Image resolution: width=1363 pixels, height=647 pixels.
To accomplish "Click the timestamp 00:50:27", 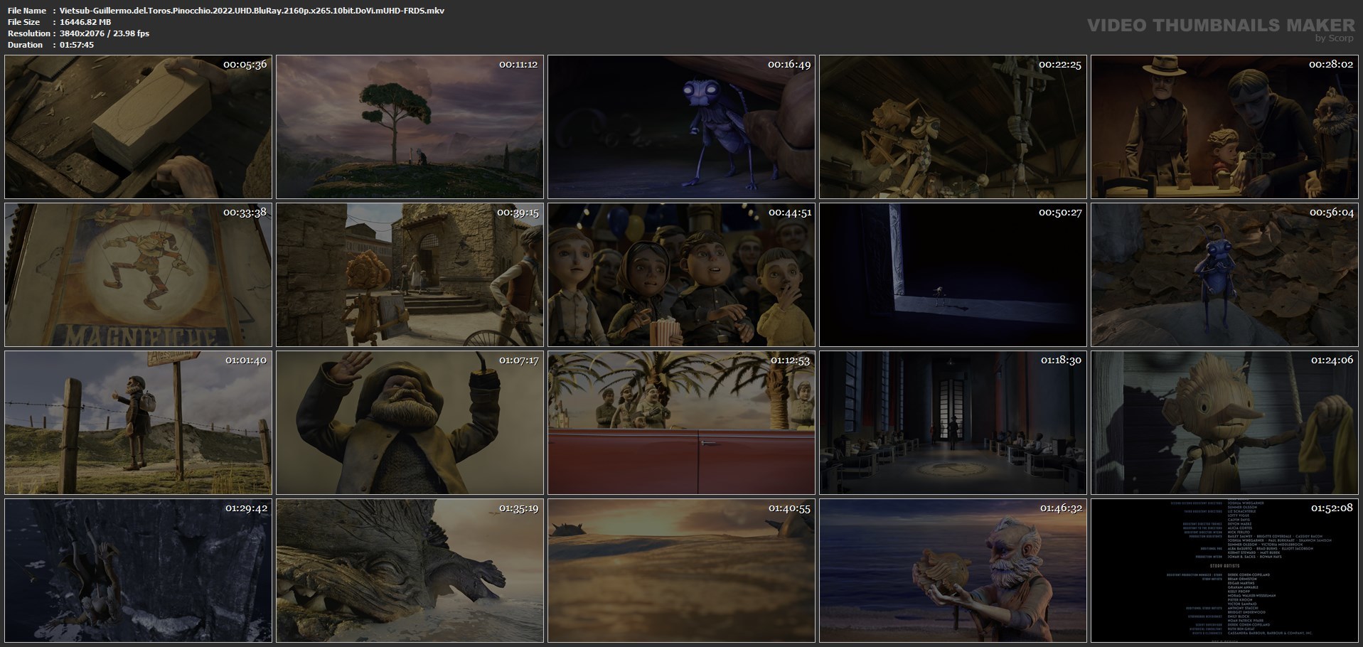I will [1060, 213].
